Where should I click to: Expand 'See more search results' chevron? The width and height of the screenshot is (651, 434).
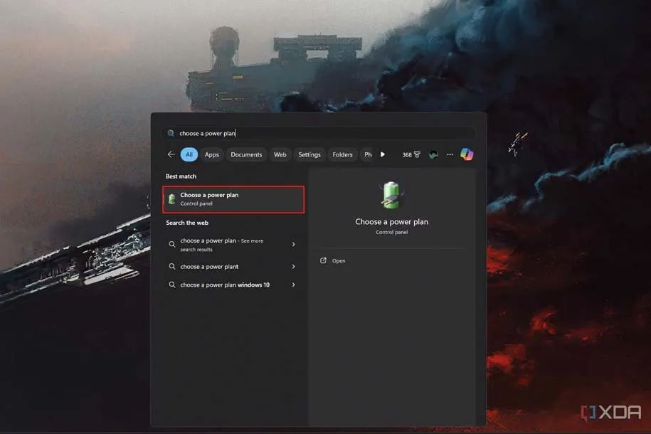click(x=294, y=245)
